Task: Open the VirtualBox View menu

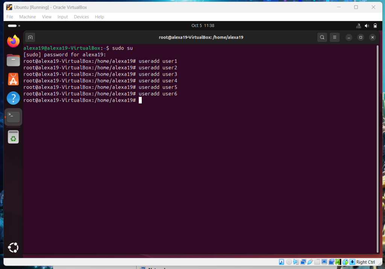Action: tap(47, 17)
